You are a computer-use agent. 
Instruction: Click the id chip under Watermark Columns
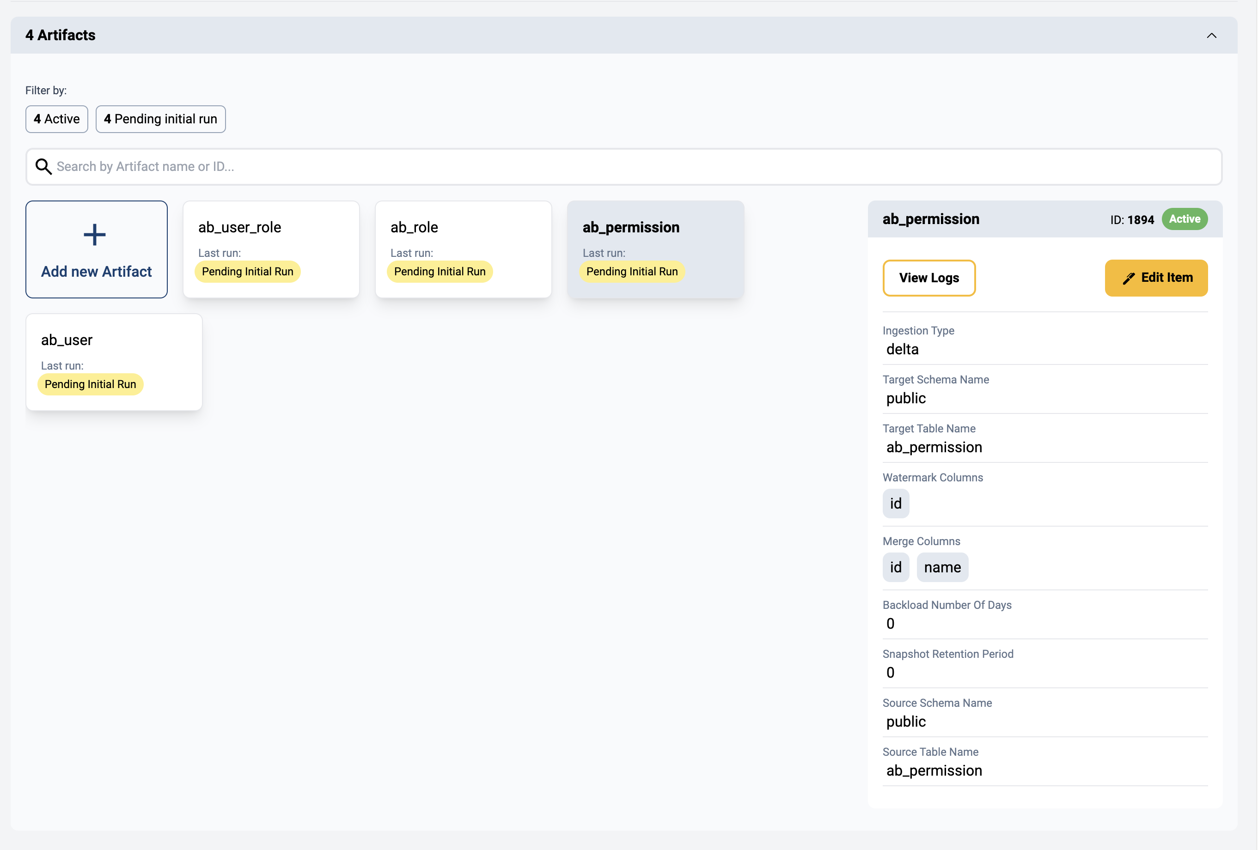pos(896,504)
